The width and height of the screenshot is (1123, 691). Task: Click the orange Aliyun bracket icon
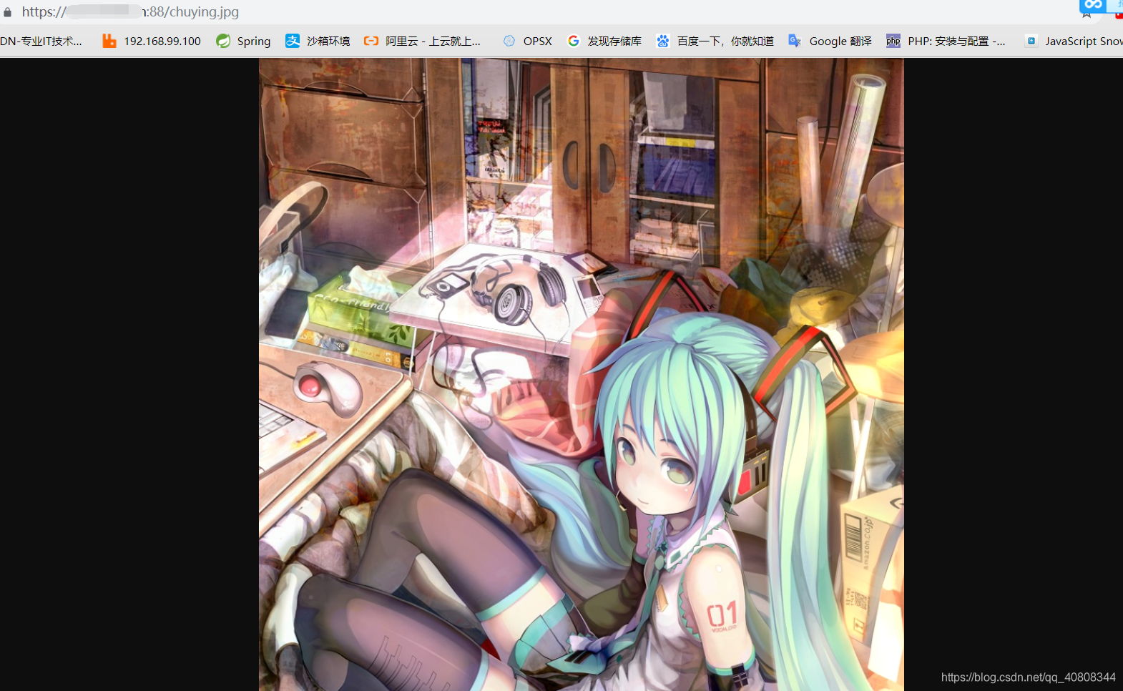[371, 41]
